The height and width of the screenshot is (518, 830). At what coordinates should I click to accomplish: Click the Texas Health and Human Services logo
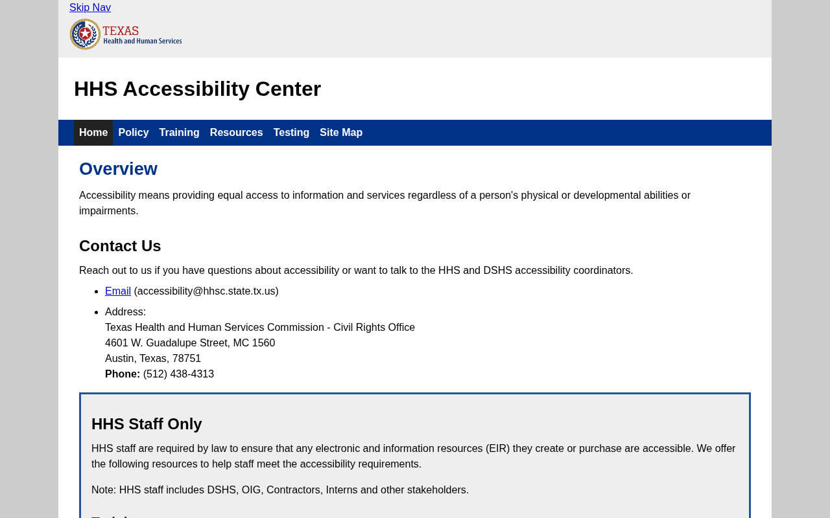click(126, 34)
